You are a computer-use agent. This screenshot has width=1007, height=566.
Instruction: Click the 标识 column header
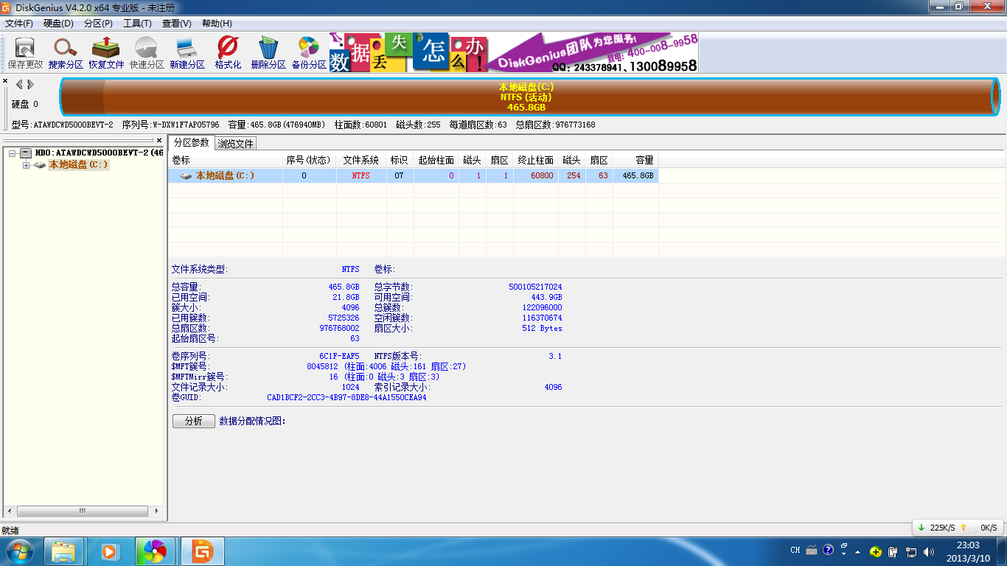400,160
